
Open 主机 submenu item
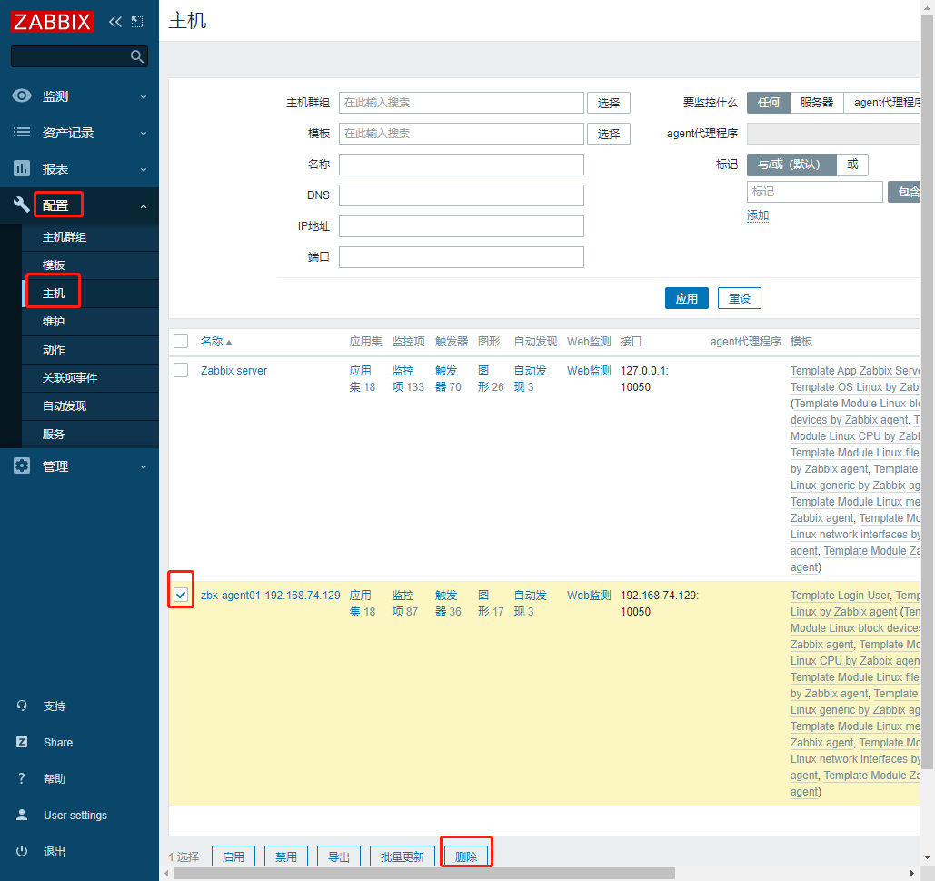coord(90,294)
